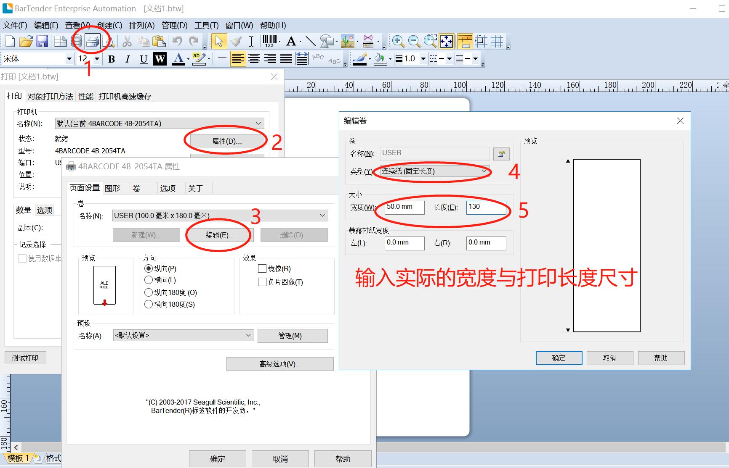The width and height of the screenshot is (729, 468).
Task: Open font color dropdown arrow
Action: (x=188, y=59)
